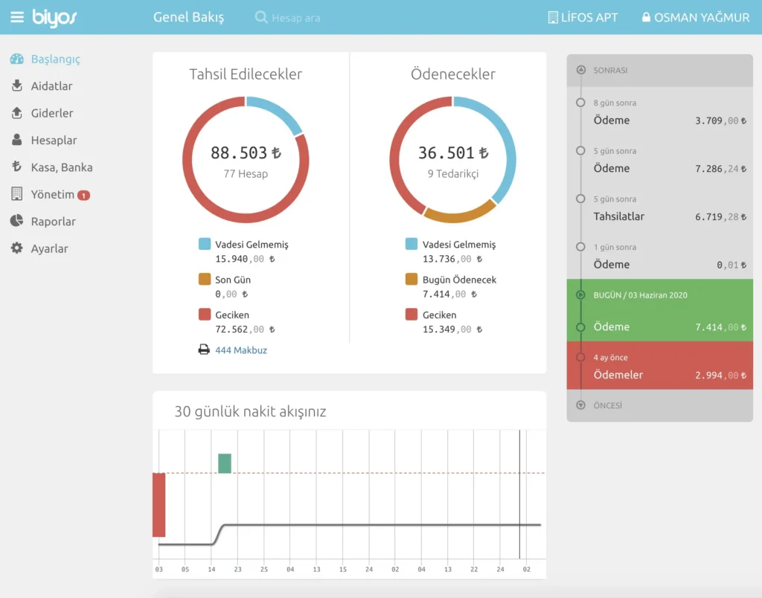Click the Raporlar pie chart icon
This screenshot has width=762, height=598.
coord(17,222)
